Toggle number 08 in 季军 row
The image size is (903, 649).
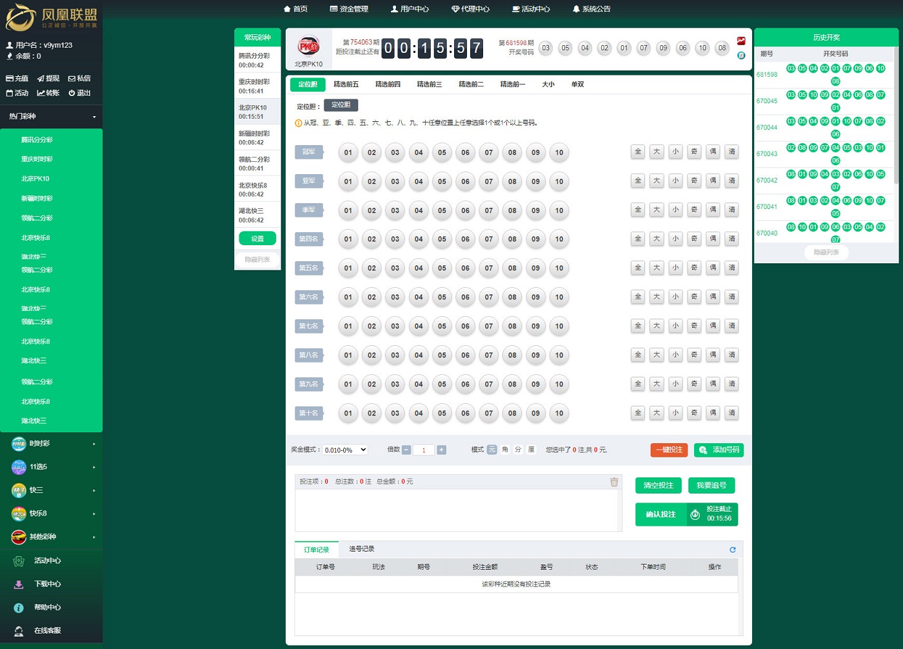[512, 210]
